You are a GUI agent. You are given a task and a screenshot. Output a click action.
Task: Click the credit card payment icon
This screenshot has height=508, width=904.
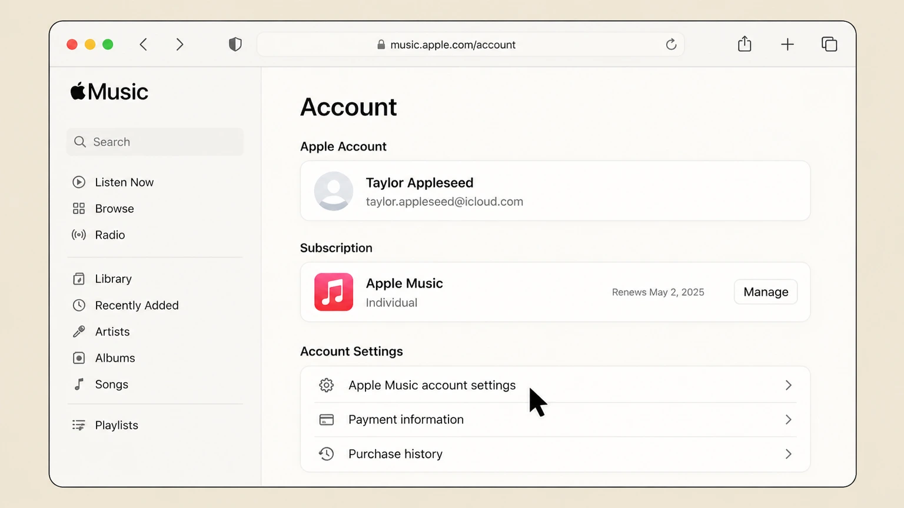[327, 420]
